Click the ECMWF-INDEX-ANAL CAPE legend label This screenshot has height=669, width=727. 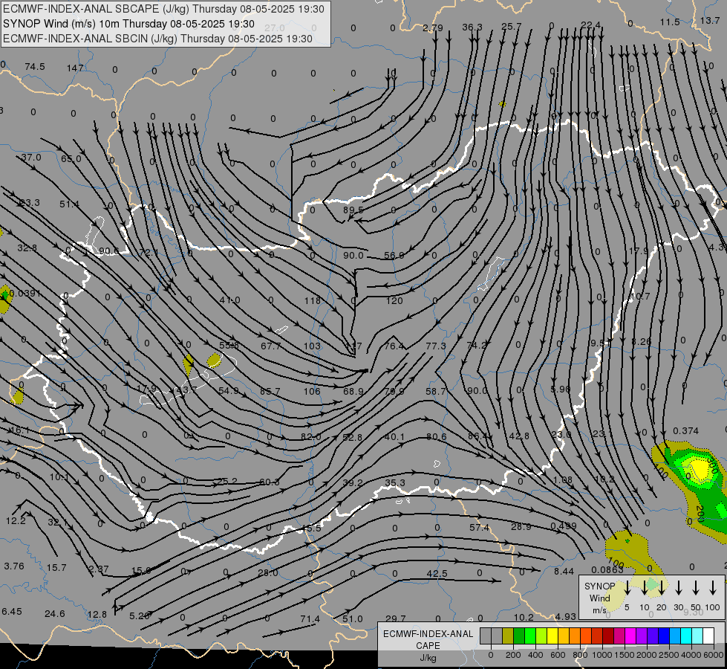(x=428, y=640)
